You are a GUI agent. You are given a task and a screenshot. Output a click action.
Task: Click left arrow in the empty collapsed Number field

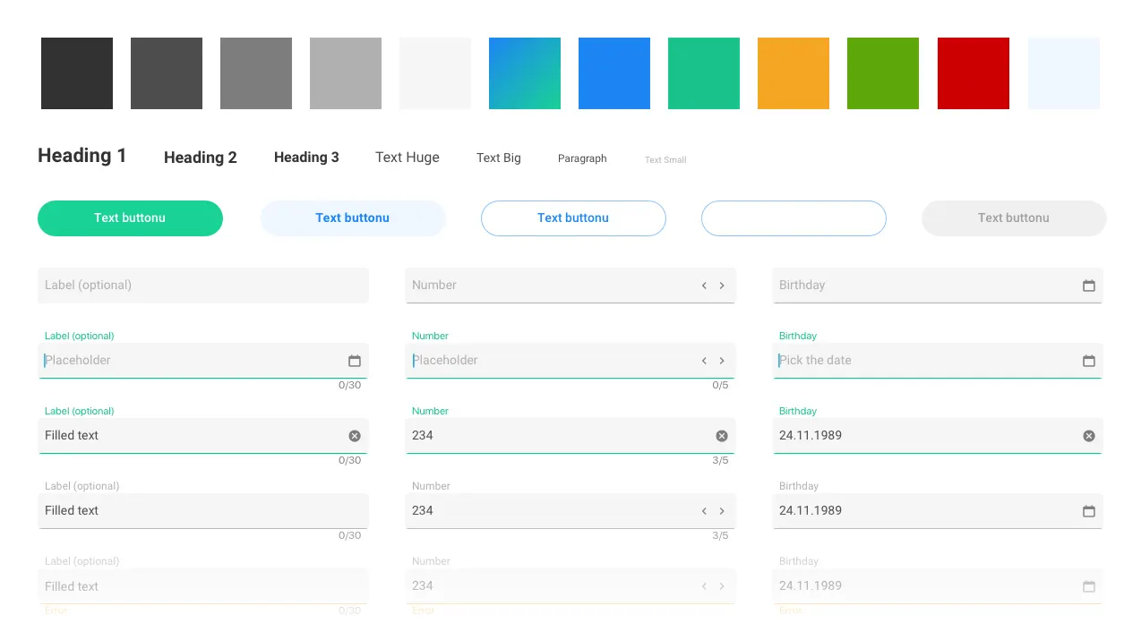point(704,286)
